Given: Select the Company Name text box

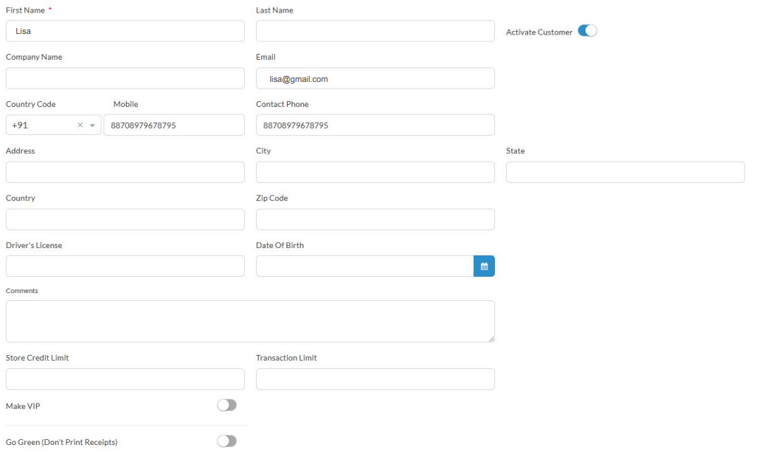Looking at the screenshot, I should pos(125,78).
